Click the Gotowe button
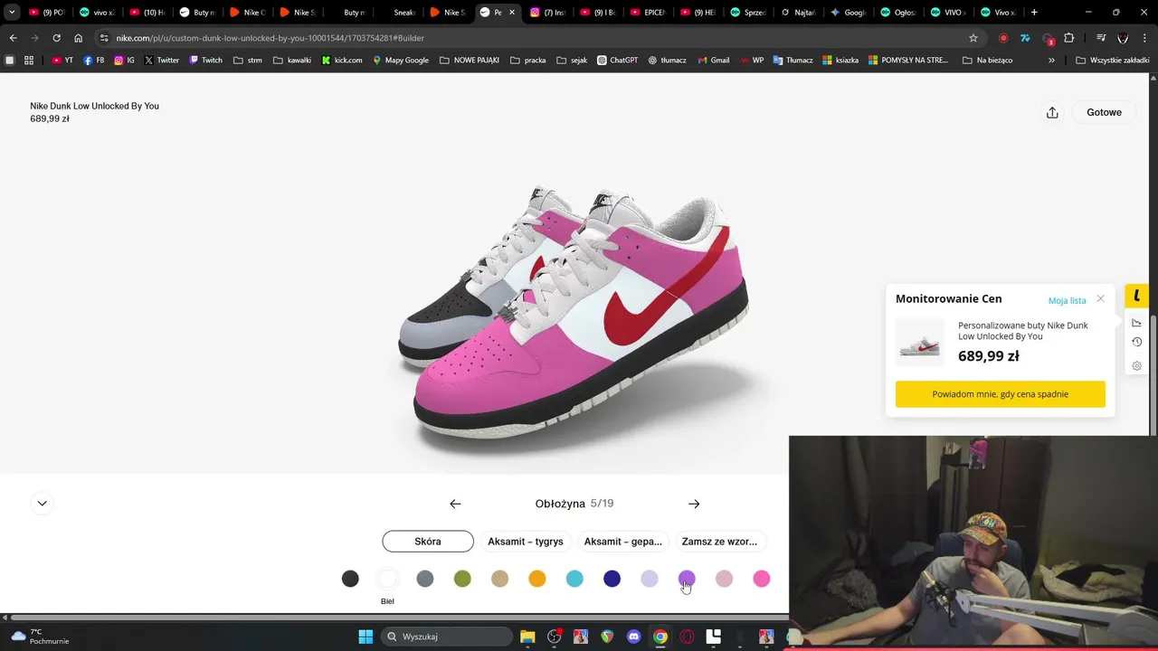 (1104, 112)
